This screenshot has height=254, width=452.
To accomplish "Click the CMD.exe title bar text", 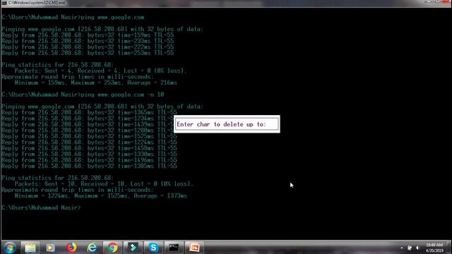I will pos(37,3).
